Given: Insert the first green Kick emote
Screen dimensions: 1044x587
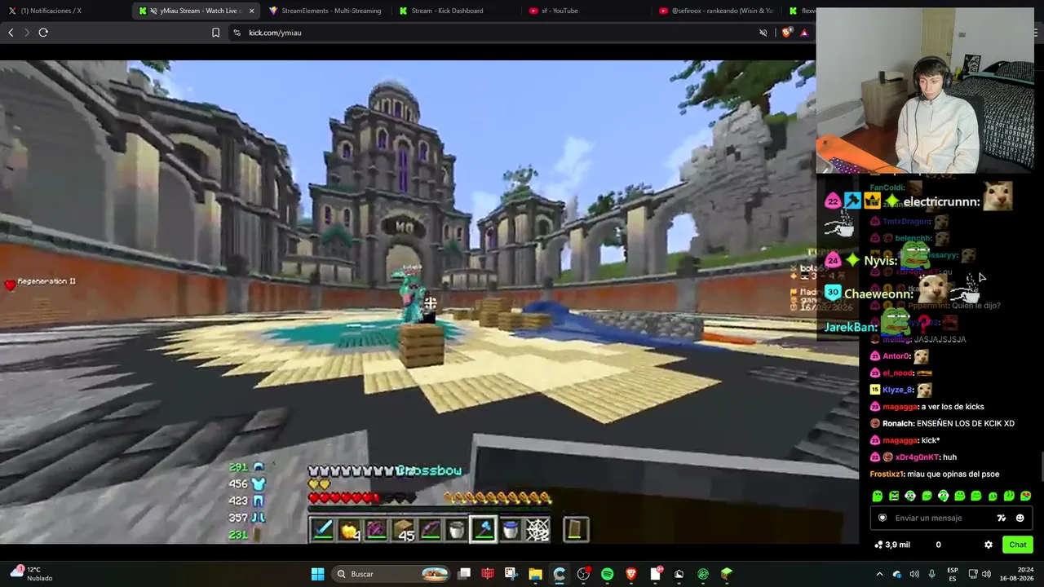Looking at the screenshot, I should point(878,496).
